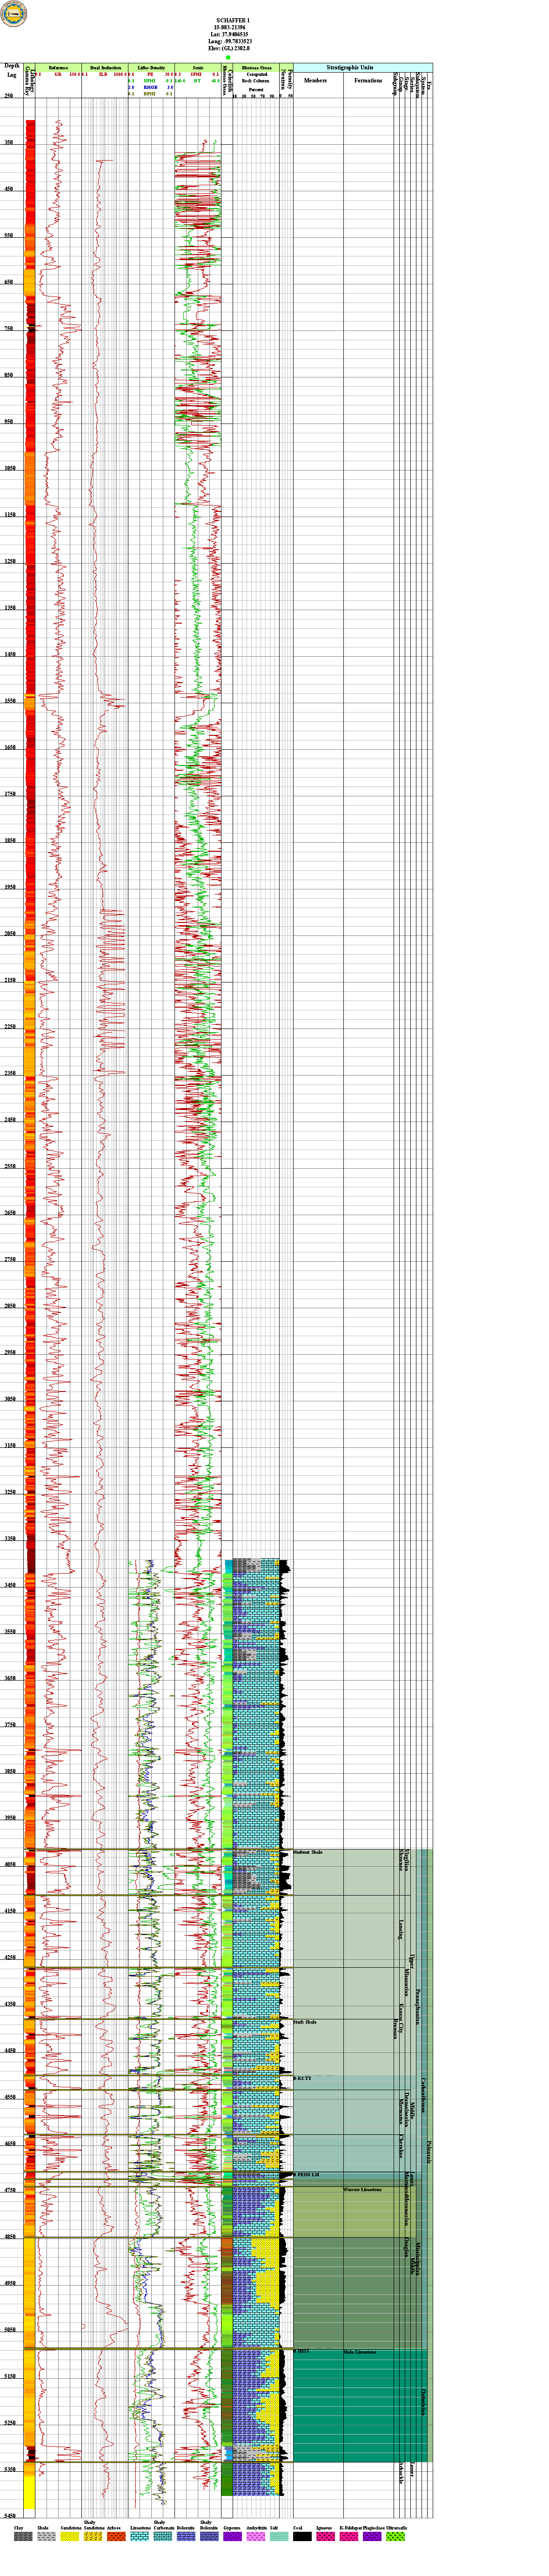This screenshot has height=2576, width=549.
Task: Click the Rhomaa-Umaa track header
Action: click(x=257, y=67)
